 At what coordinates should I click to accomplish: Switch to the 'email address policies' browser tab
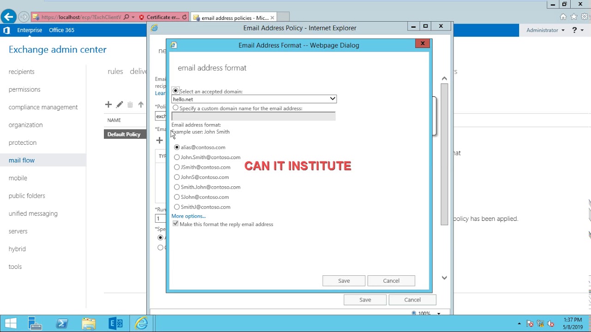click(234, 18)
